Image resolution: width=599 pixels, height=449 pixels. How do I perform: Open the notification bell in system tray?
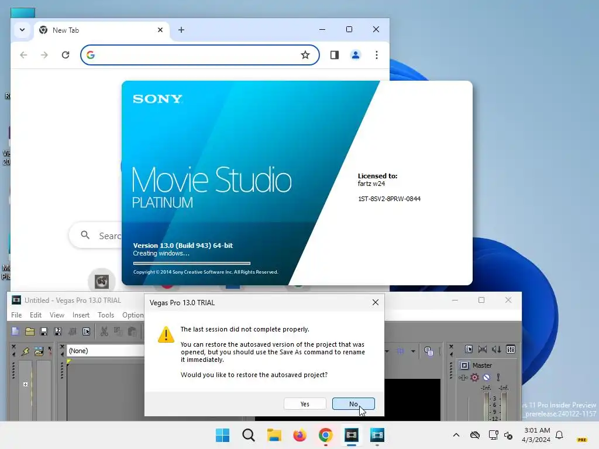coord(559,435)
